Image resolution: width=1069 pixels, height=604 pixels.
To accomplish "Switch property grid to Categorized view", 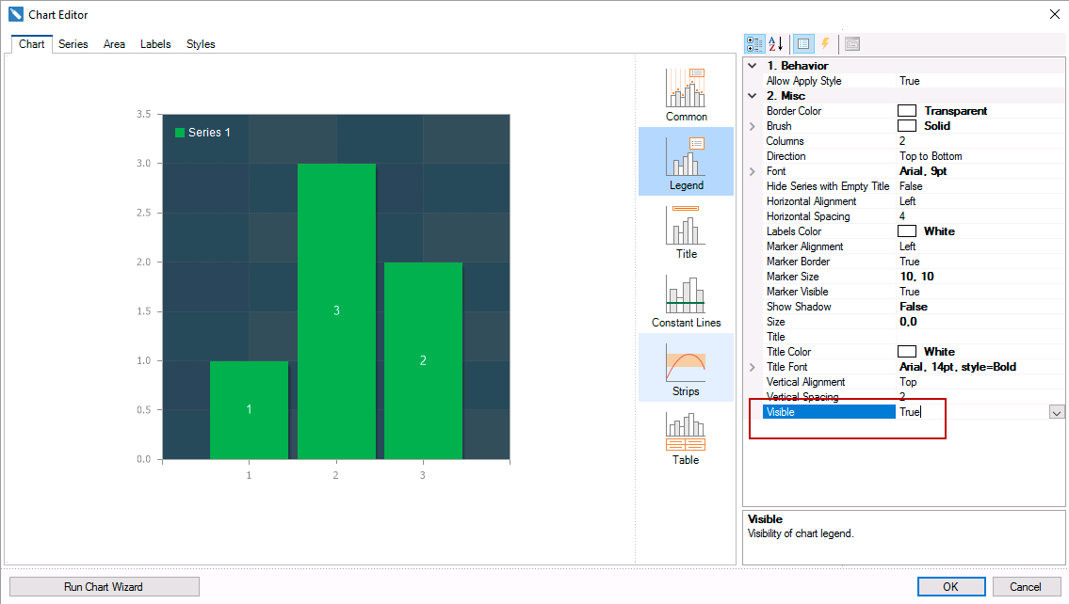I will [x=754, y=44].
